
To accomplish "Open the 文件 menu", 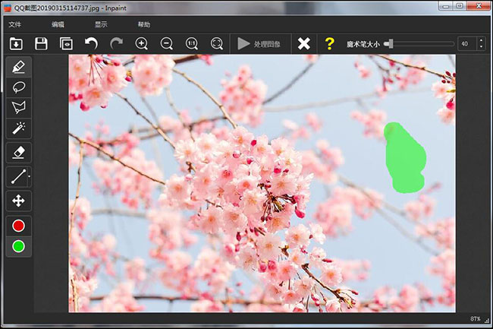I will click(x=14, y=24).
